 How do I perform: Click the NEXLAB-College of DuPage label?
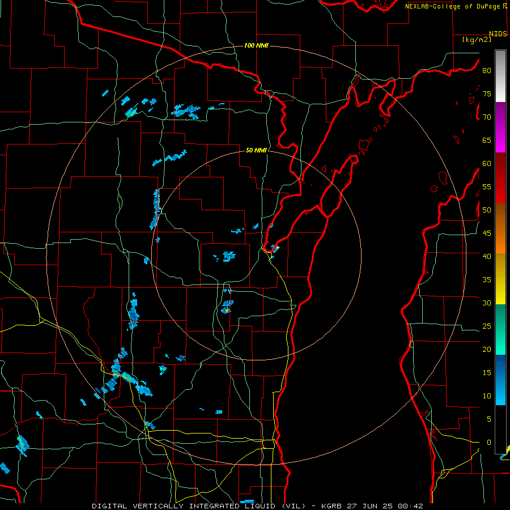tap(452, 6)
